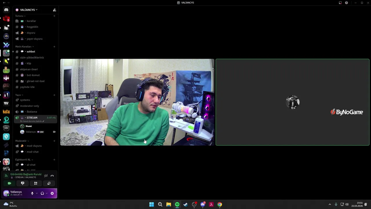
Task: Focus the ByNoGame avatar participant tile
Action: [292, 102]
